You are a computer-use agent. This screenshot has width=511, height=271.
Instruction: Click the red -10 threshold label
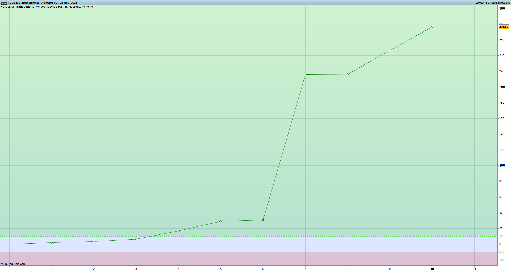501,252
